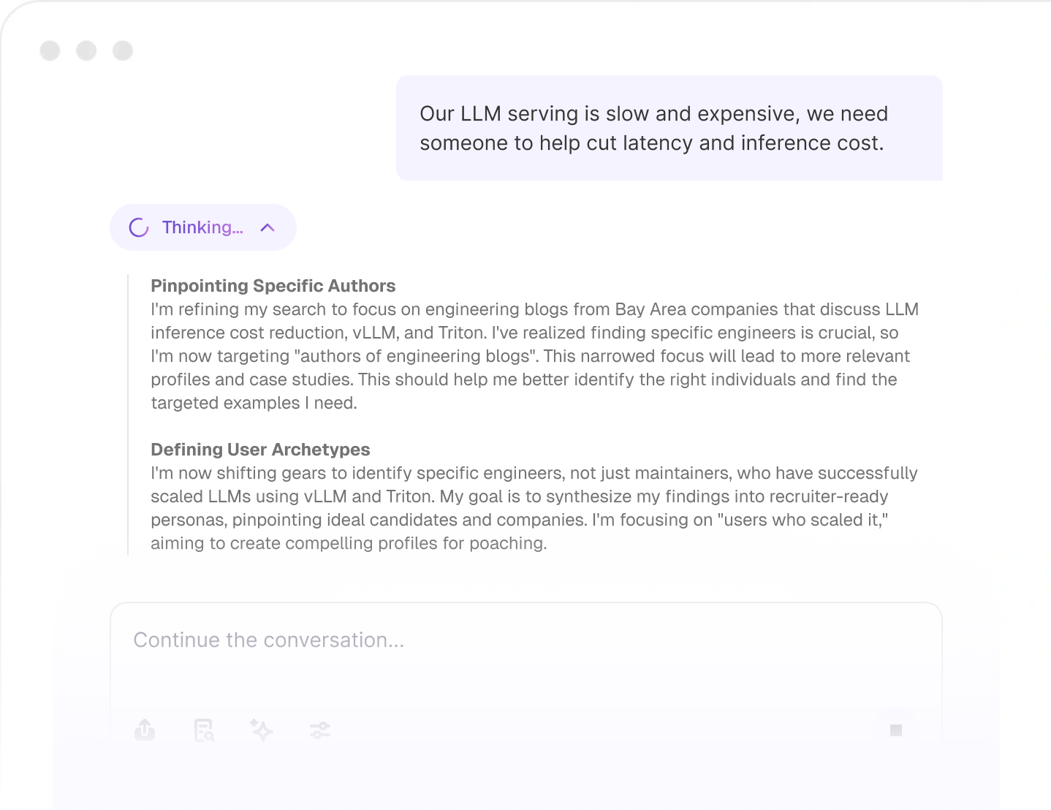Select the "Defining User Archetypes" heading
This screenshot has height=810, width=1051.
tap(260, 450)
